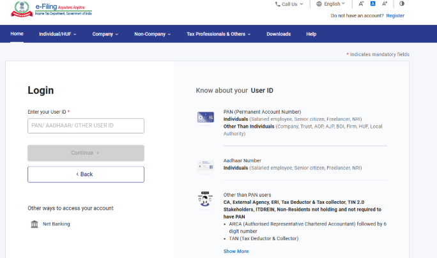The width and height of the screenshot is (437, 258).
Task: Click the Net Banking bank icon
Action: tap(34, 224)
